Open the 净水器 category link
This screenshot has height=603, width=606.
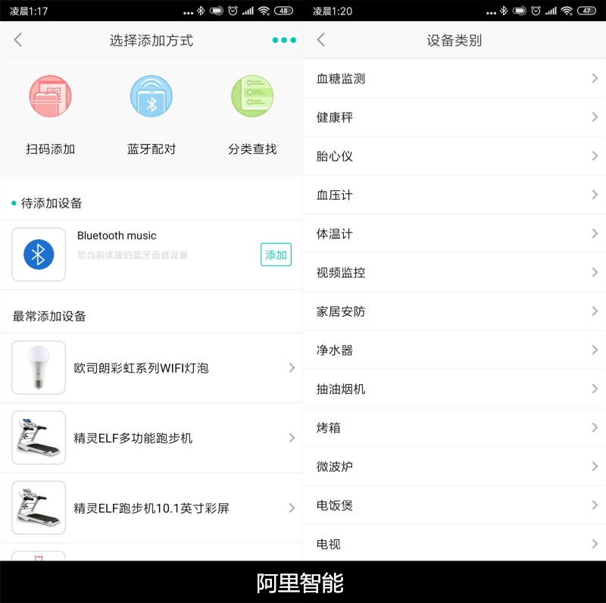point(454,350)
